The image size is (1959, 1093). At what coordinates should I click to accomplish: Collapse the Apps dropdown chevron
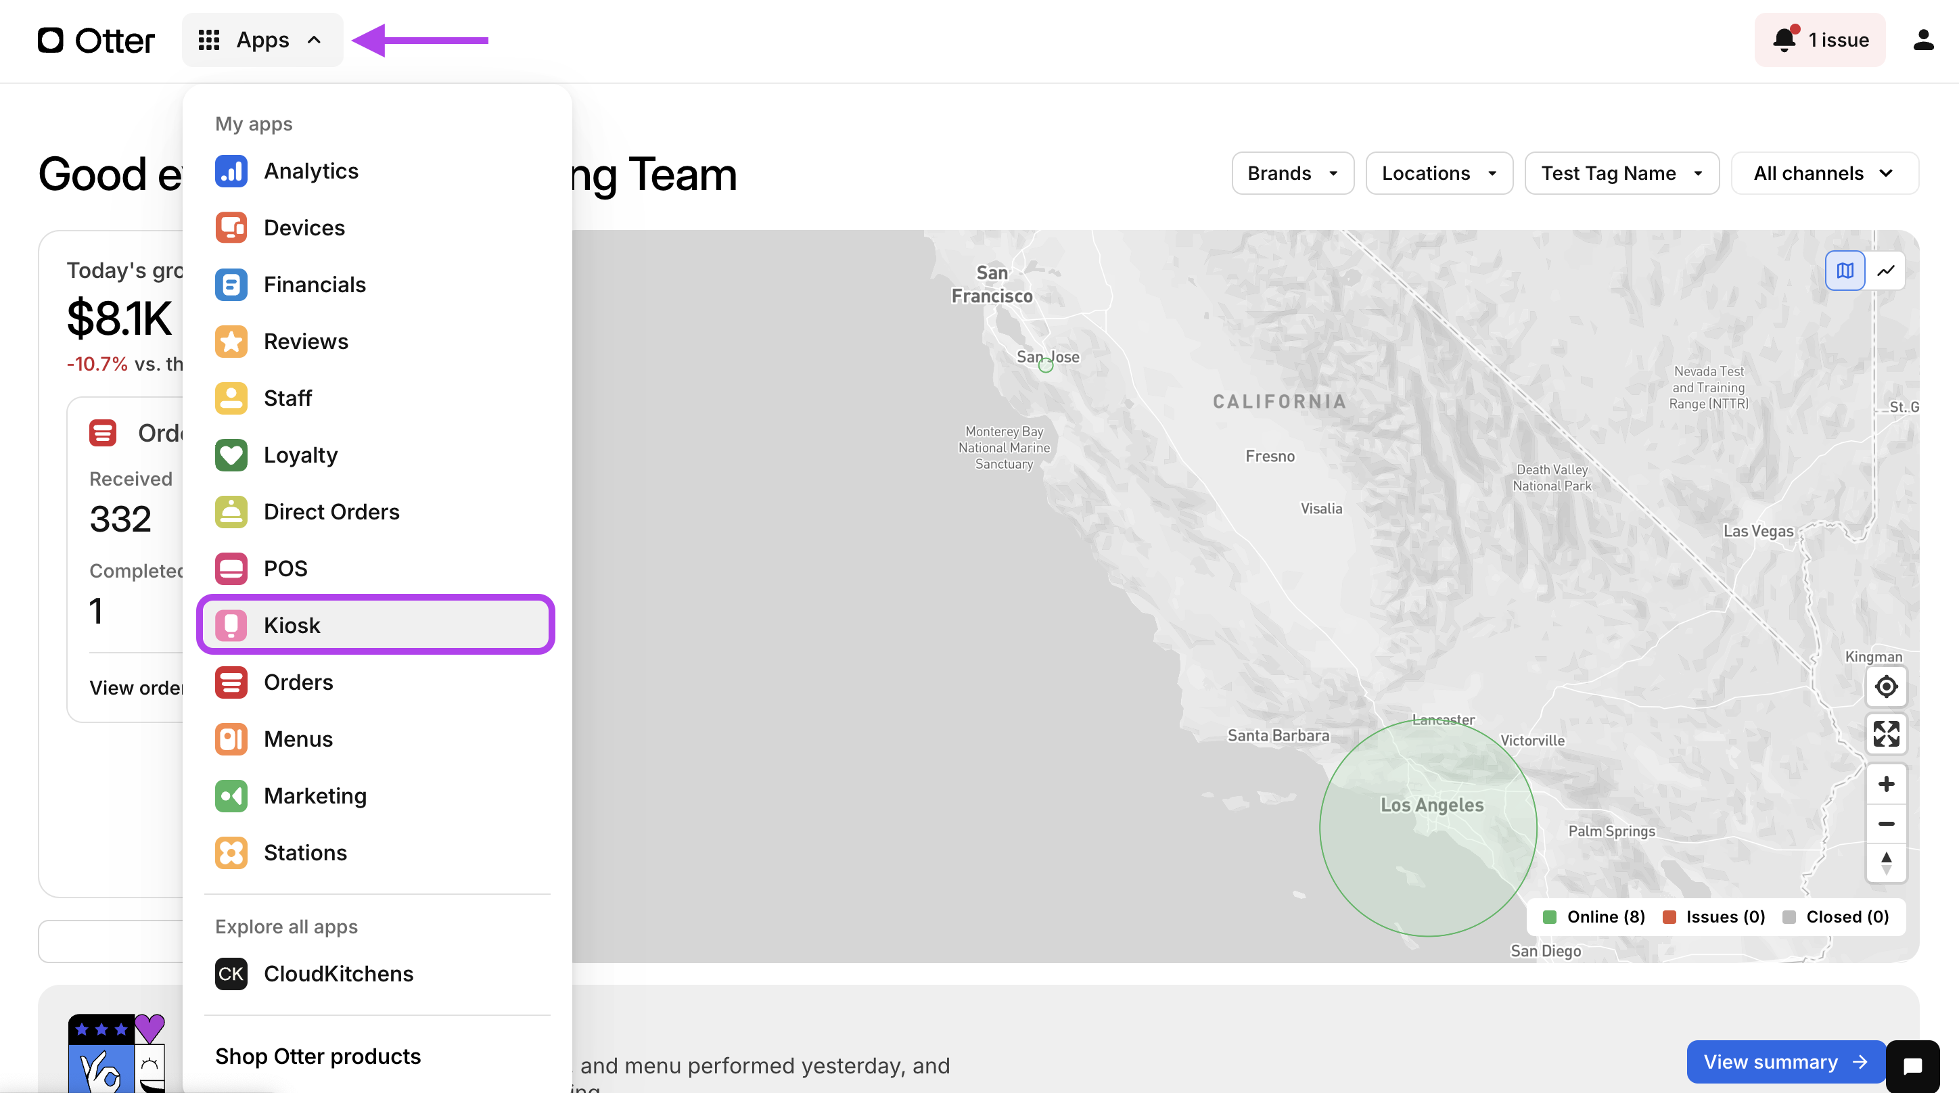(x=314, y=41)
